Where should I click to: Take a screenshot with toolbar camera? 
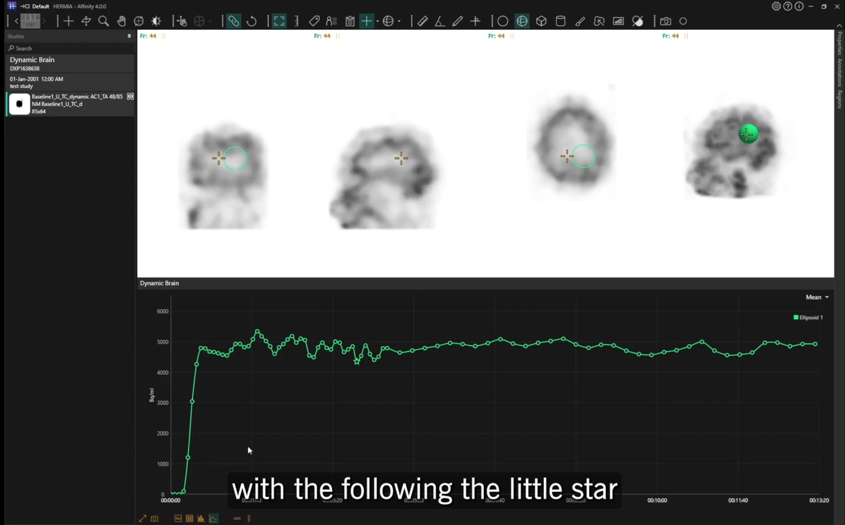coord(666,21)
